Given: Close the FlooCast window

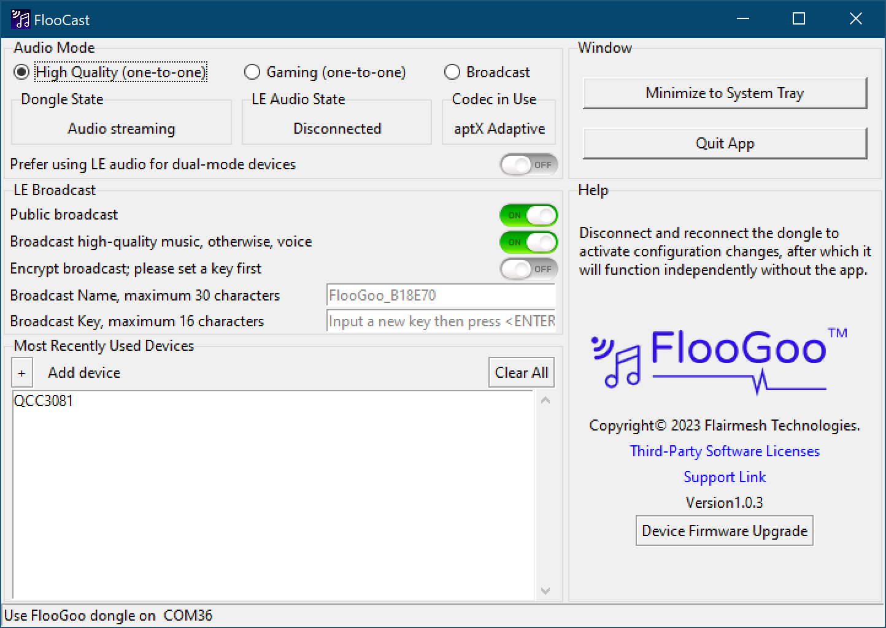Looking at the screenshot, I should click(x=856, y=20).
